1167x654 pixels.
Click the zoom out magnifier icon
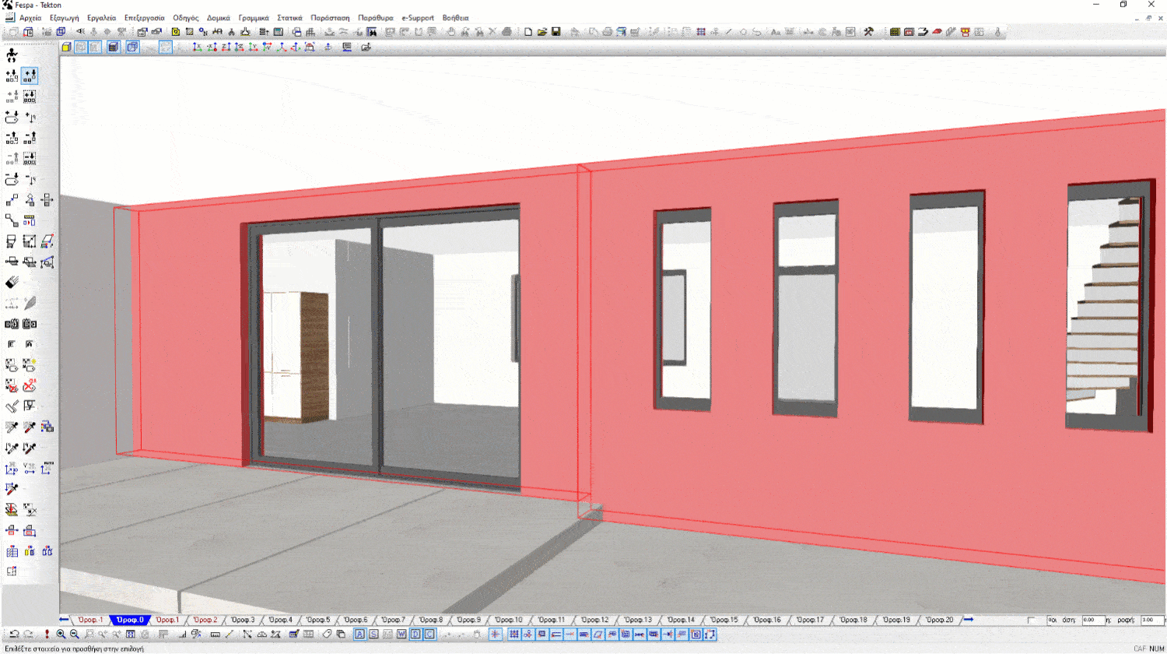coord(75,635)
